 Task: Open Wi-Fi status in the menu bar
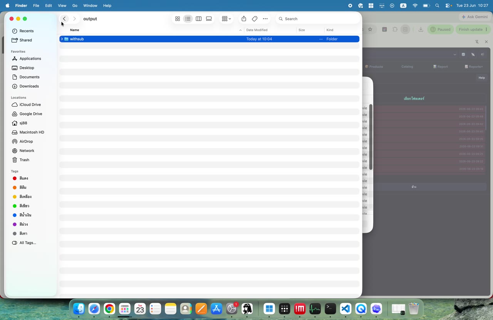pos(415,6)
